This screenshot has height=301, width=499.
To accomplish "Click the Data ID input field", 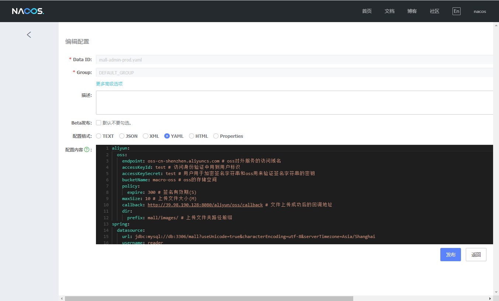I will pos(295,60).
